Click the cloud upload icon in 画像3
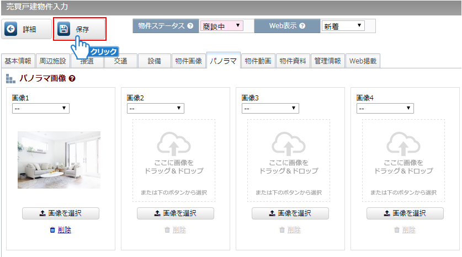This screenshot has width=462, height=257. [289, 144]
